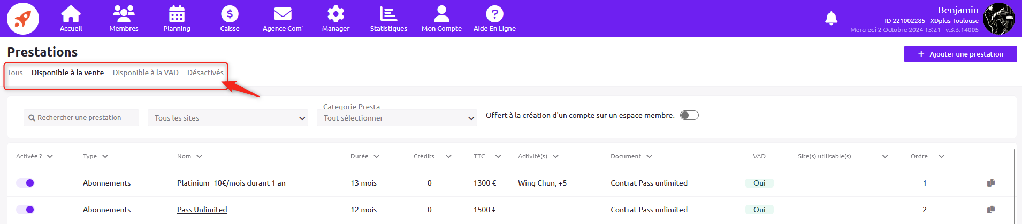The image size is (1022, 224).
Task: Click Ajouter une prestation button
Action: [x=960, y=54]
